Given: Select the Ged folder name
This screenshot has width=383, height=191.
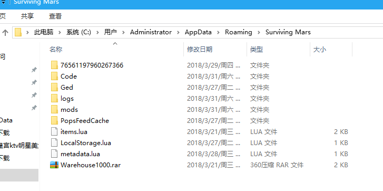Looking at the screenshot, I should click(67, 87).
